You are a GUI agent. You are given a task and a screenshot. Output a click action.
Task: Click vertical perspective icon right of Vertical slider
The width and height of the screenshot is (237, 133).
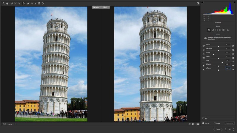[233, 46]
